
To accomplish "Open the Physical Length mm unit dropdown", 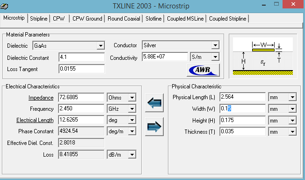I will click(292, 97).
